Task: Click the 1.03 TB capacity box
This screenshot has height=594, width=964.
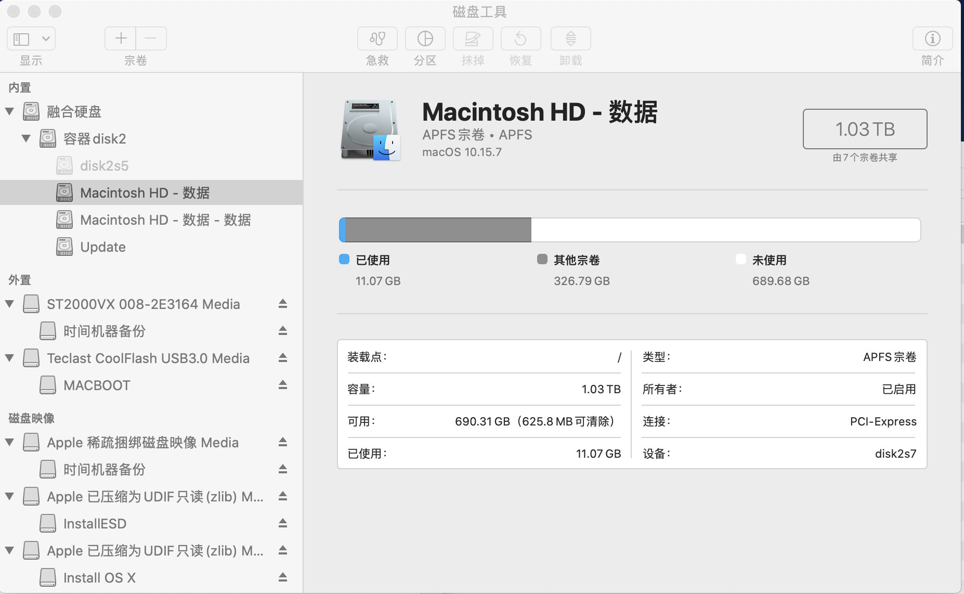Action: [865, 129]
